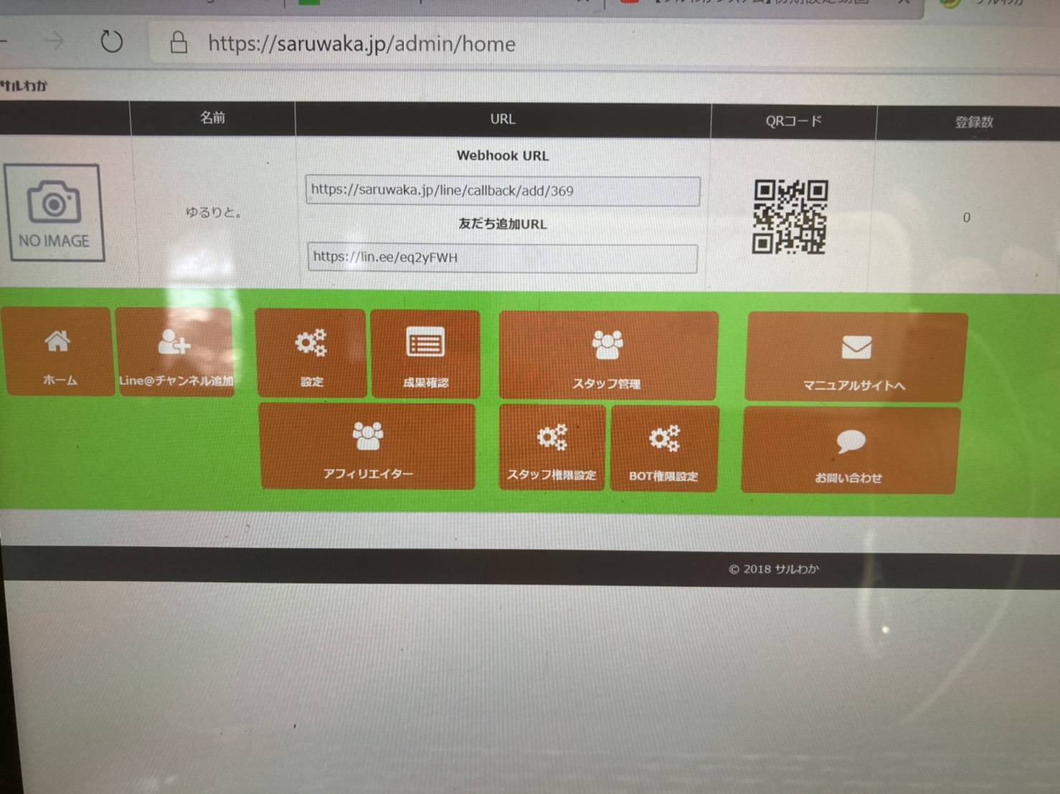
Task: Click the 登録数 column header
Action: [974, 123]
